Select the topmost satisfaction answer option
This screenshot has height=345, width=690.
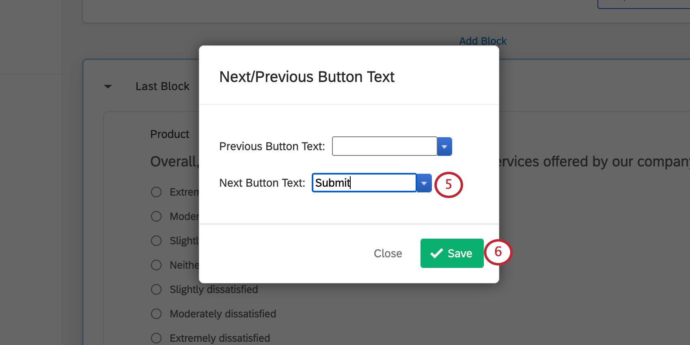[x=156, y=192]
